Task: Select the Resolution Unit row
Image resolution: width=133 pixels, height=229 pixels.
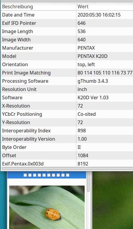Action: pyautogui.click(x=67, y=89)
